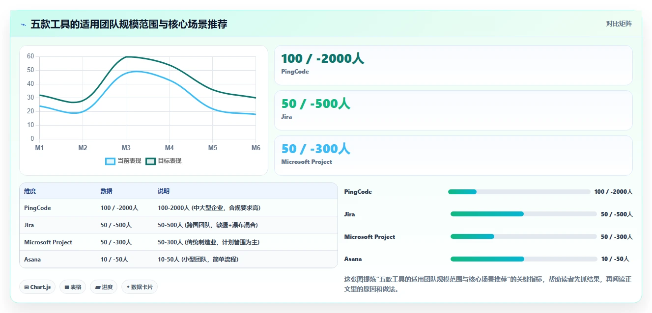
Task: Select the 进度 tag chip
Action: pos(104,287)
